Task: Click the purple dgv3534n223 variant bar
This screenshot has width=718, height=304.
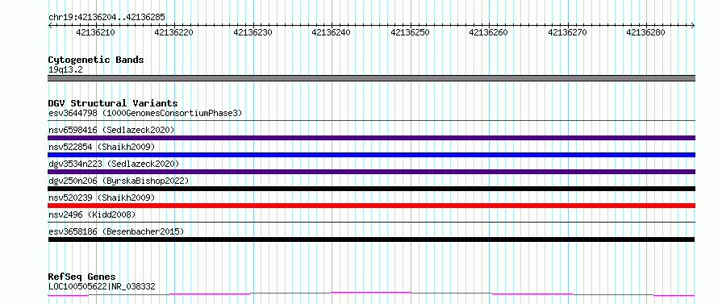Action: (x=371, y=172)
